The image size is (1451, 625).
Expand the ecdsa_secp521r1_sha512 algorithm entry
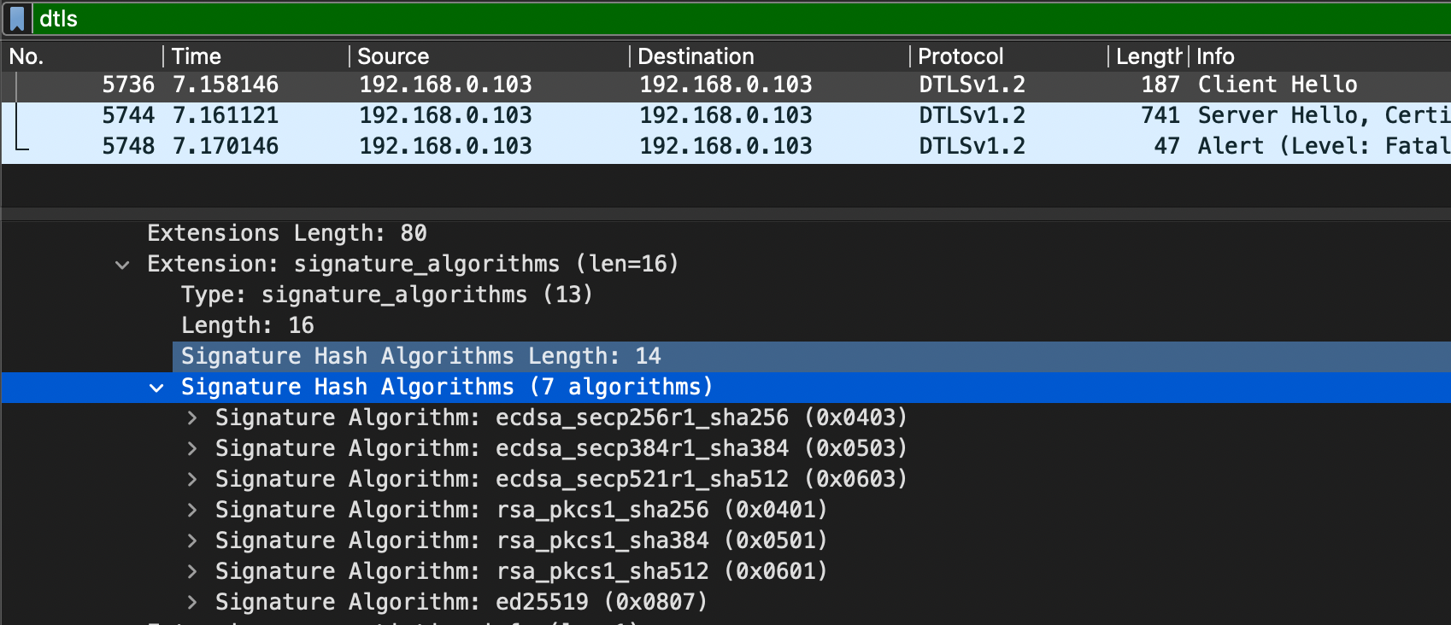pyautogui.click(x=191, y=479)
